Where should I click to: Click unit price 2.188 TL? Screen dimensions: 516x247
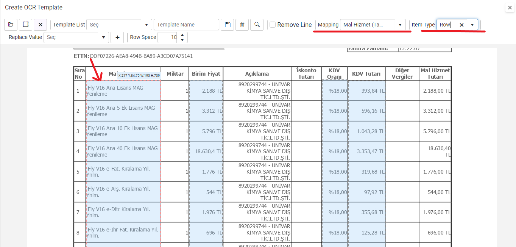[x=212, y=91]
